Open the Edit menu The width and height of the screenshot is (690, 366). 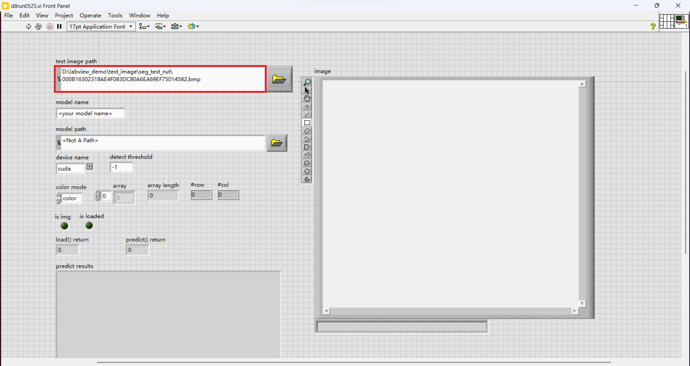(24, 15)
